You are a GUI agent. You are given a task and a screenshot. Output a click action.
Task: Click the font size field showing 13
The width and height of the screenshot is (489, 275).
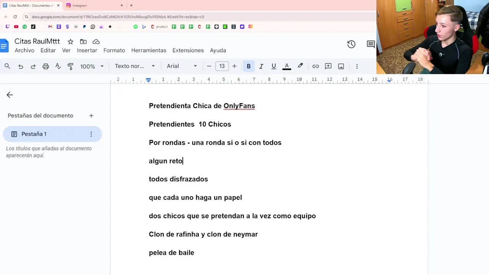[222, 66]
